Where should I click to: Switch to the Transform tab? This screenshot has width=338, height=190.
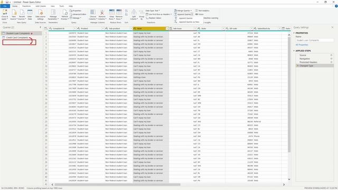point(26,6)
